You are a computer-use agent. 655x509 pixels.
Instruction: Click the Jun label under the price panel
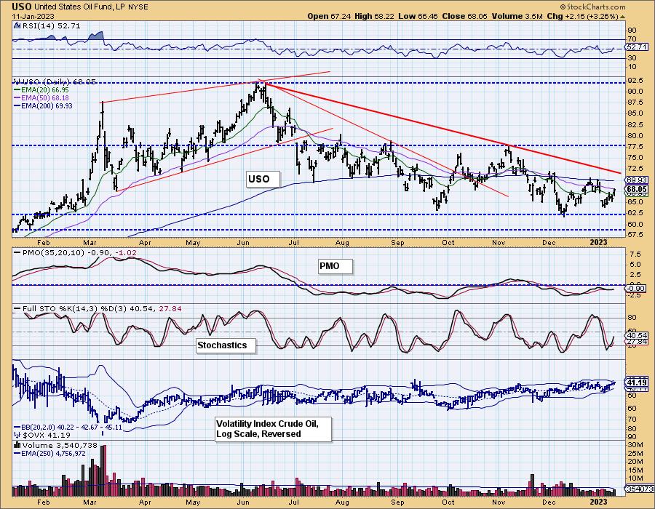(243, 243)
